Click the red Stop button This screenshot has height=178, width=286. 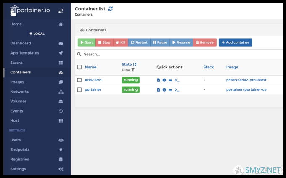[104, 42]
